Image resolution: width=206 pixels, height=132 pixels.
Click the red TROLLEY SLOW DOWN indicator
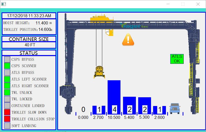(7, 112)
